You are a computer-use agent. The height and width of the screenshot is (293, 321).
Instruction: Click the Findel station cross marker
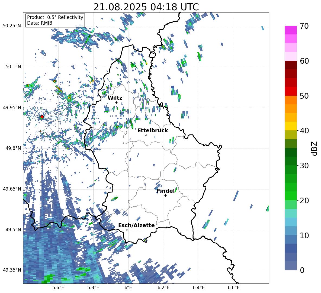pyautogui.click(x=165, y=196)
